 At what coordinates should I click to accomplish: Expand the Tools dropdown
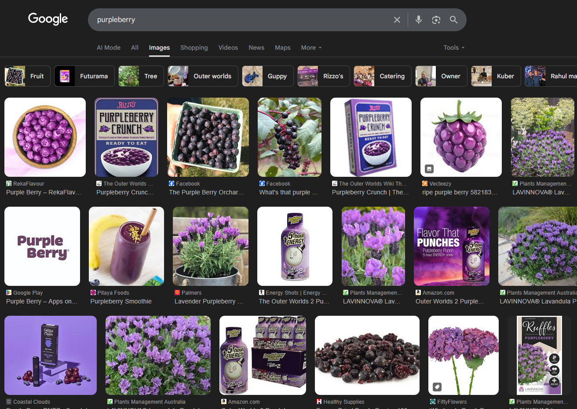(x=454, y=47)
